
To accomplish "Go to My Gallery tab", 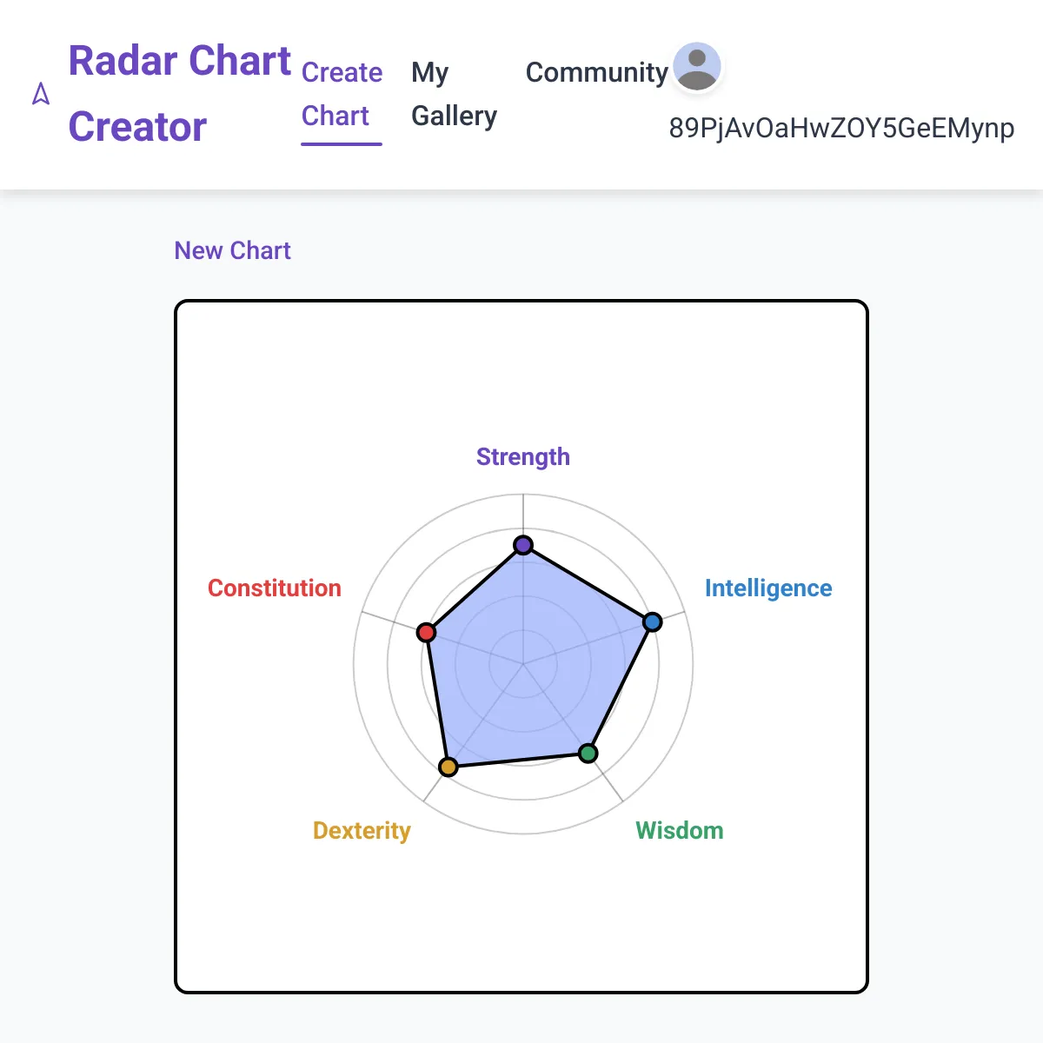I will click(x=454, y=94).
